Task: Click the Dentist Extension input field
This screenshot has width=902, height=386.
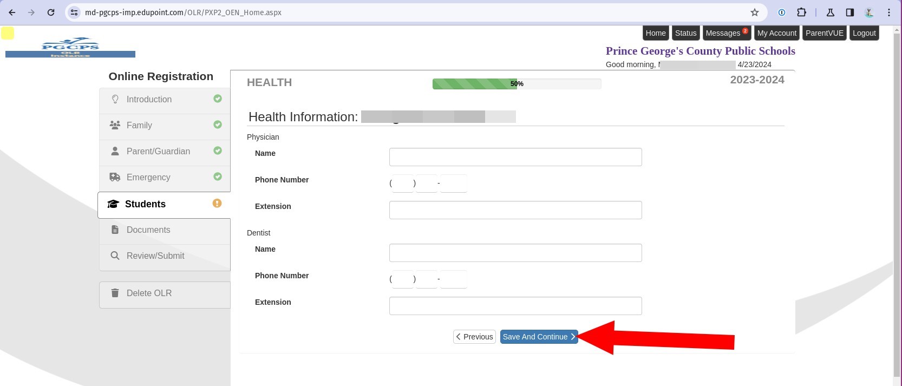Action: coord(515,306)
